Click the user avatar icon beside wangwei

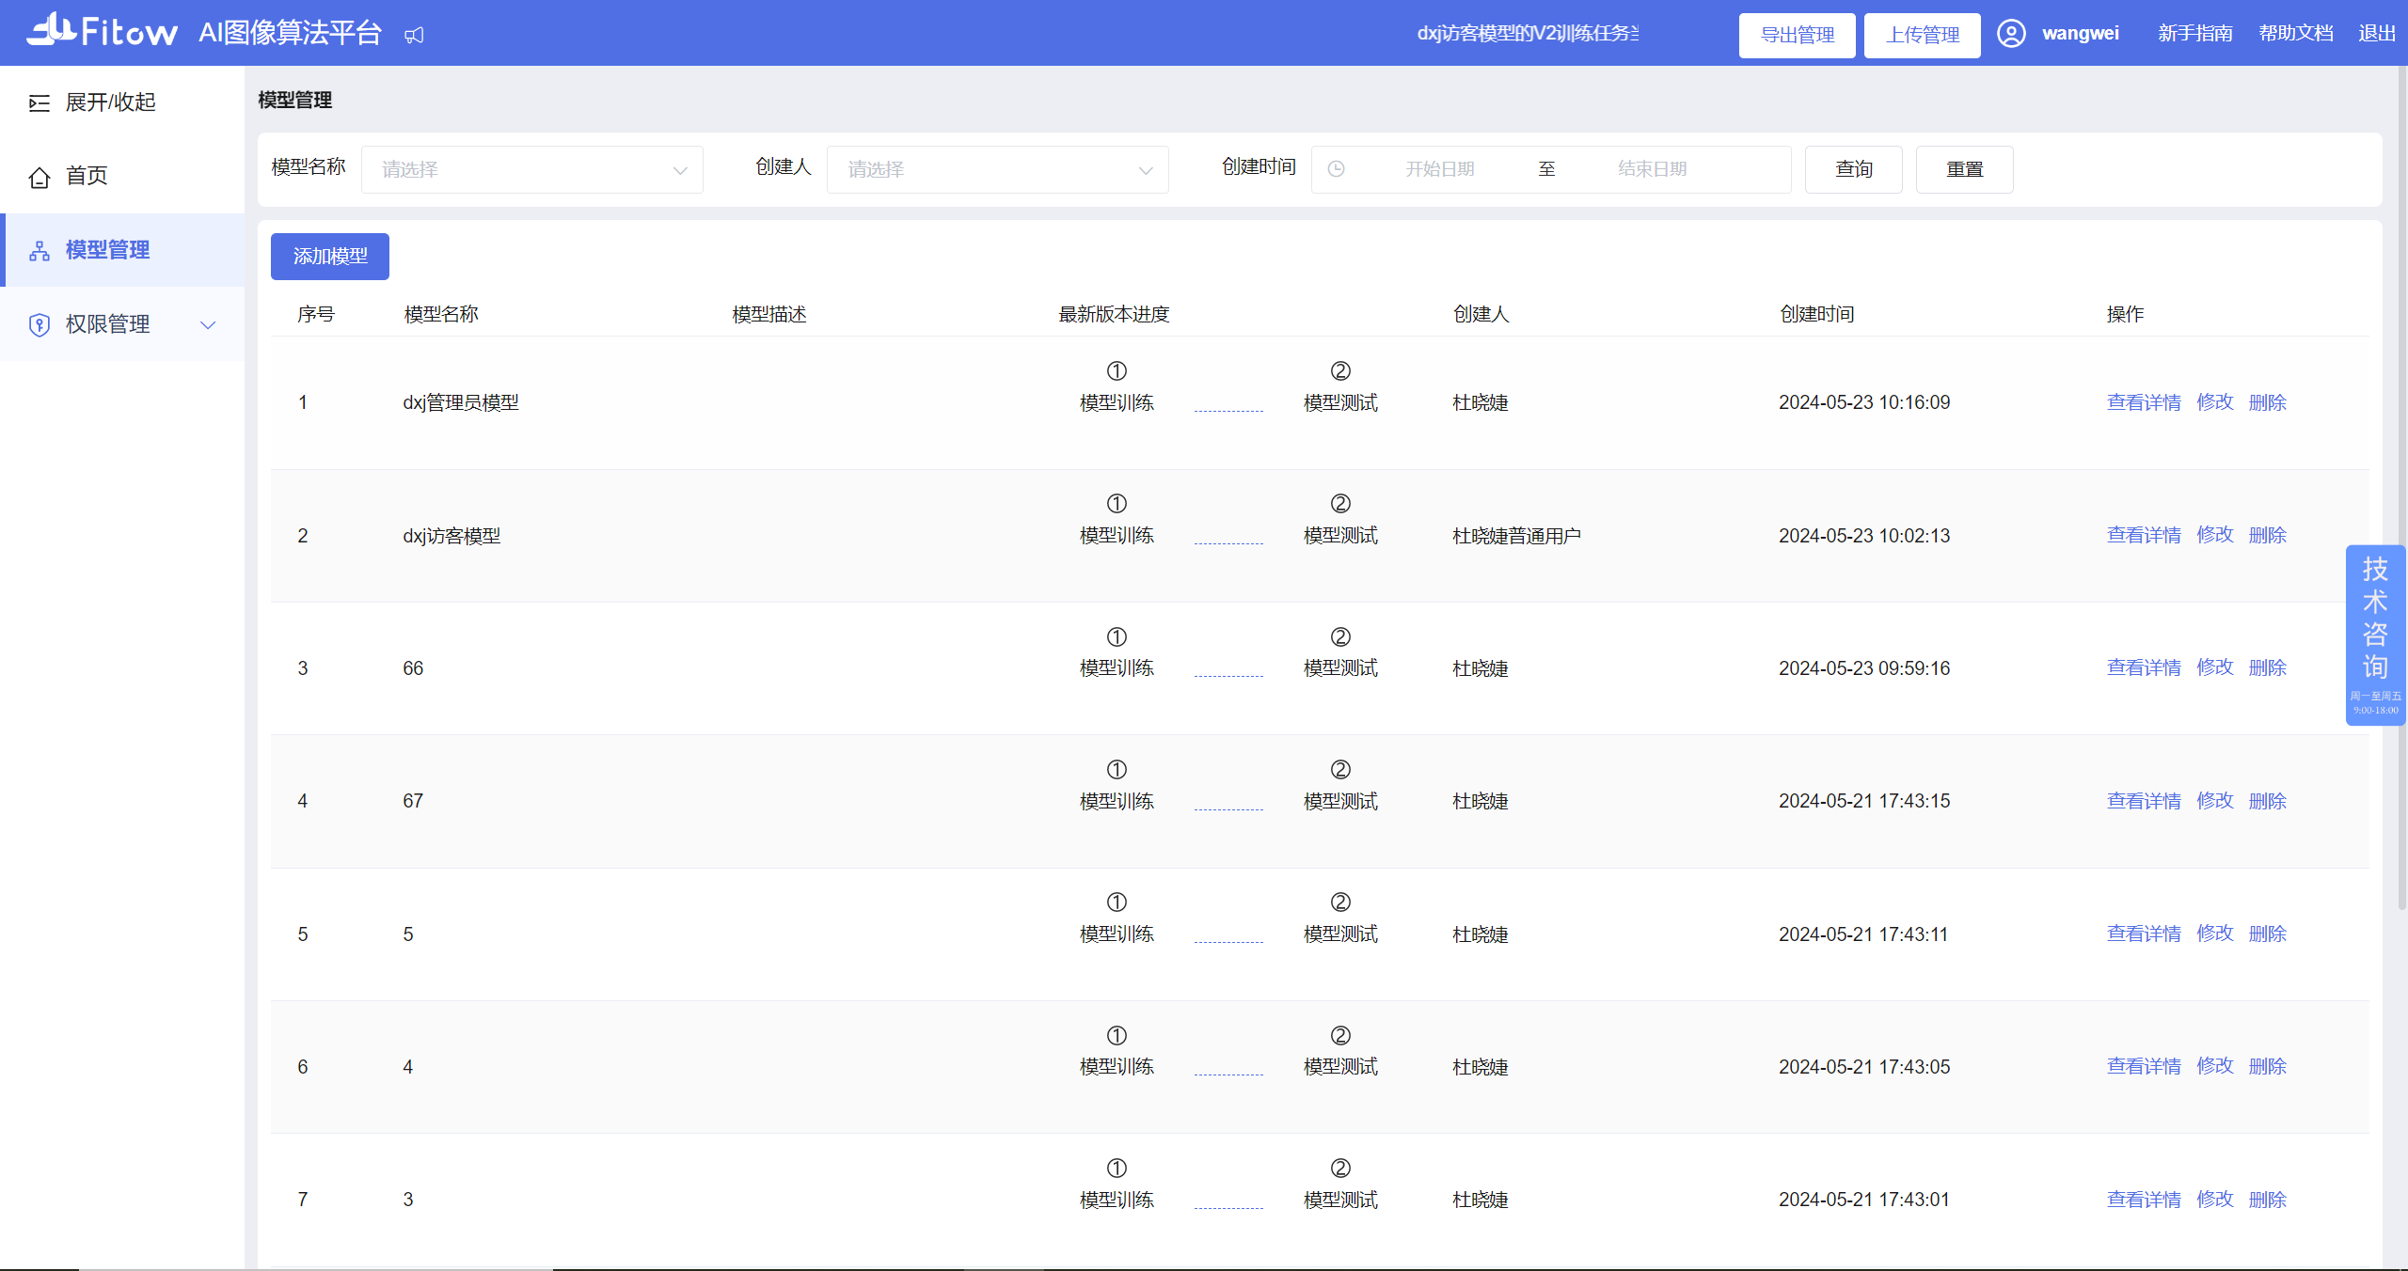[x=2011, y=34]
